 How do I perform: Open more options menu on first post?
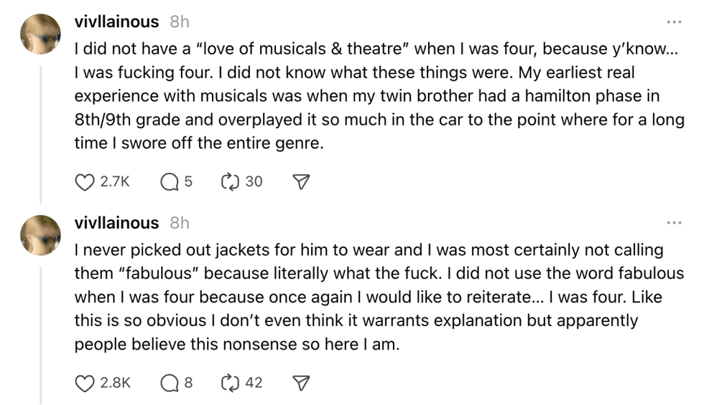[673, 22]
